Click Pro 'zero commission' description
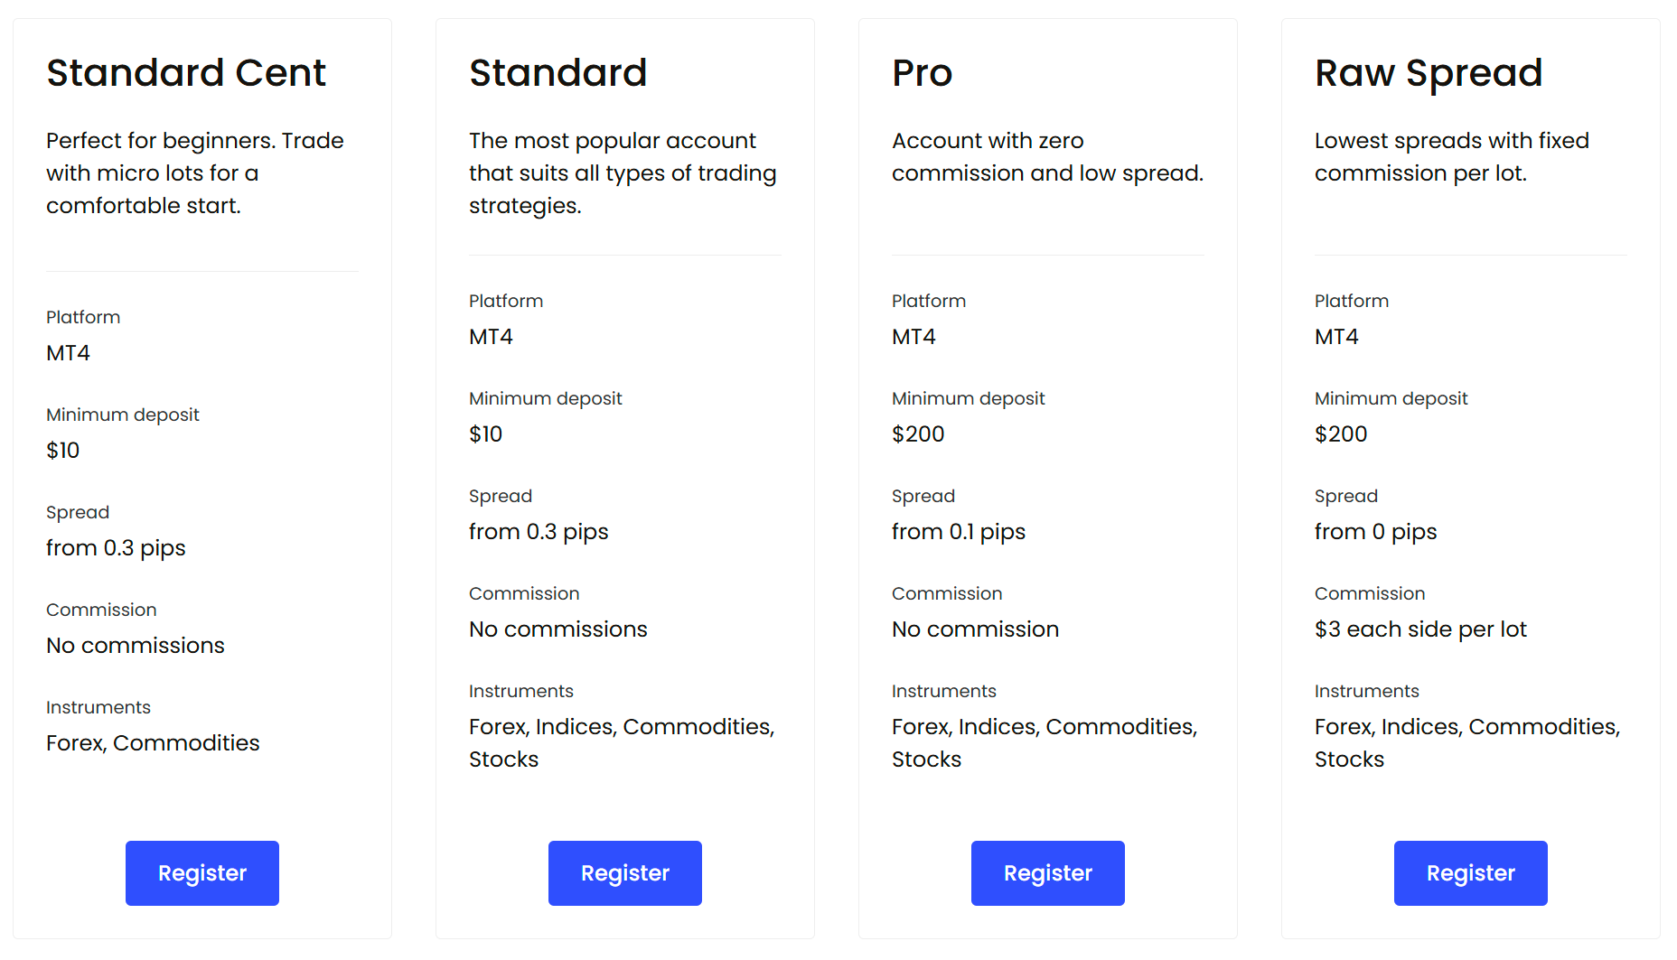The width and height of the screenshot is (1677, 960). coord(1047,156)
